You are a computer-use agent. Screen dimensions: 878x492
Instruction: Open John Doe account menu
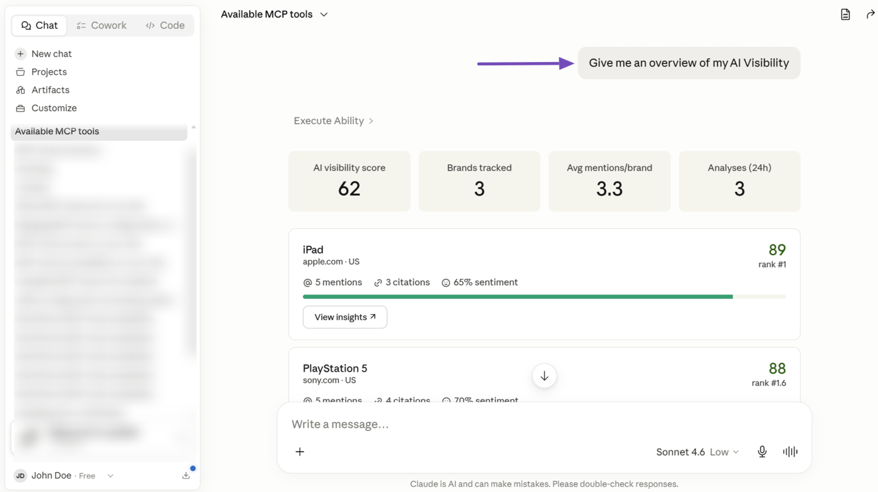pos(65,476)
